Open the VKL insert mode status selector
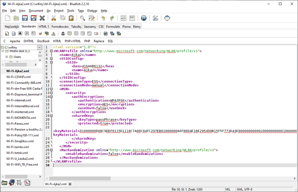Image resolution: width=298 pixels, height=192 pixels. (228, 189)
